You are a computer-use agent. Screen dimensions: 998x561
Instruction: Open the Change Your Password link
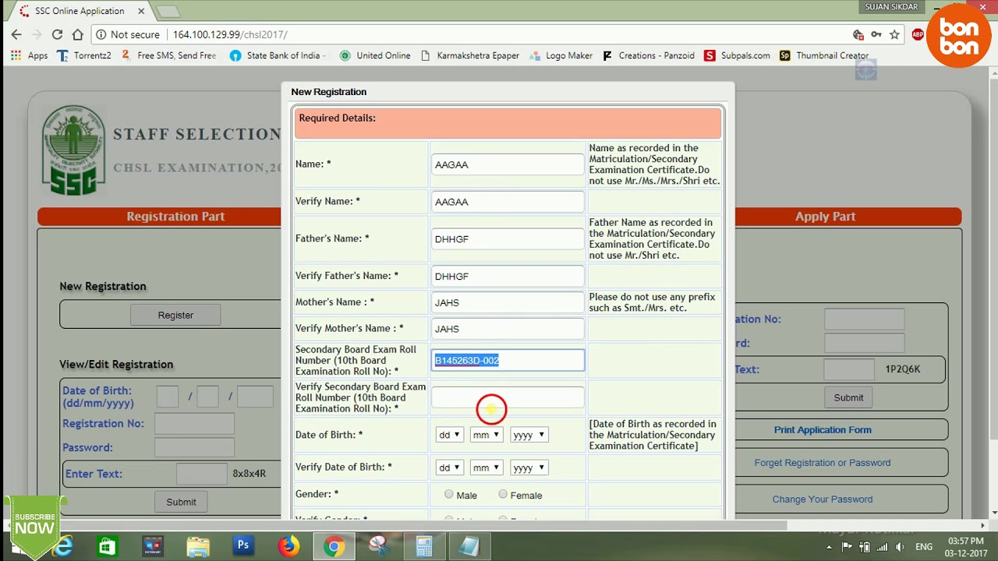[x=822, y=499]
